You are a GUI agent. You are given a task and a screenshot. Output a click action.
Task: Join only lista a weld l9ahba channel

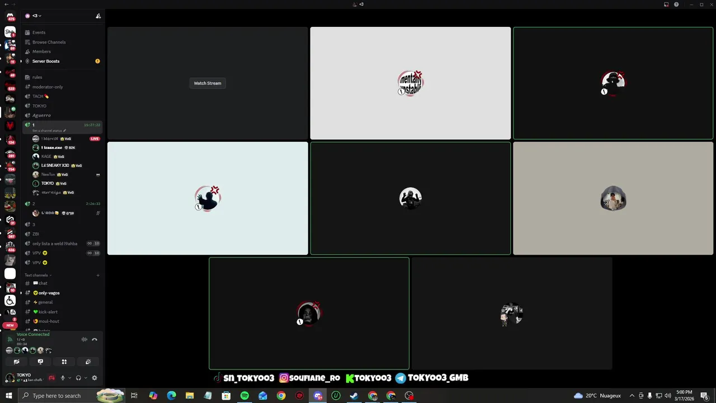point(62,243)
